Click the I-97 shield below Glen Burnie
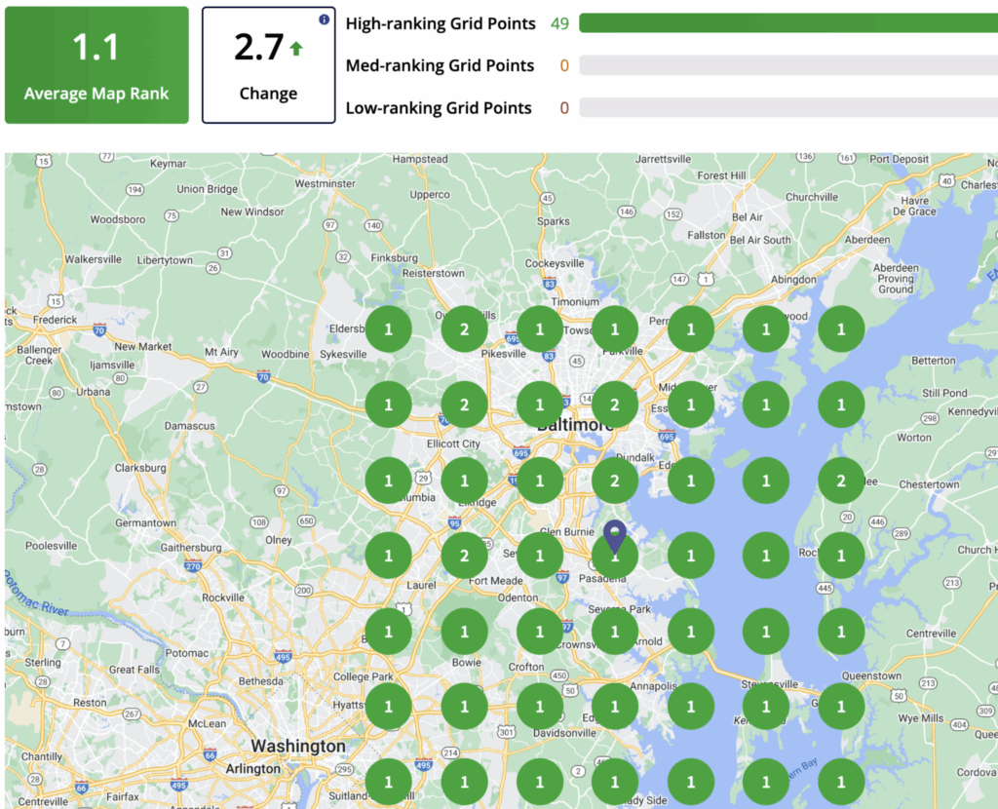This screenshot has height=809, width=998. coord(560,579)
